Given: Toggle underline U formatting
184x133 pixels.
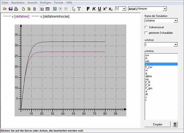Looking at the screenshot, I should click(99, 9).
